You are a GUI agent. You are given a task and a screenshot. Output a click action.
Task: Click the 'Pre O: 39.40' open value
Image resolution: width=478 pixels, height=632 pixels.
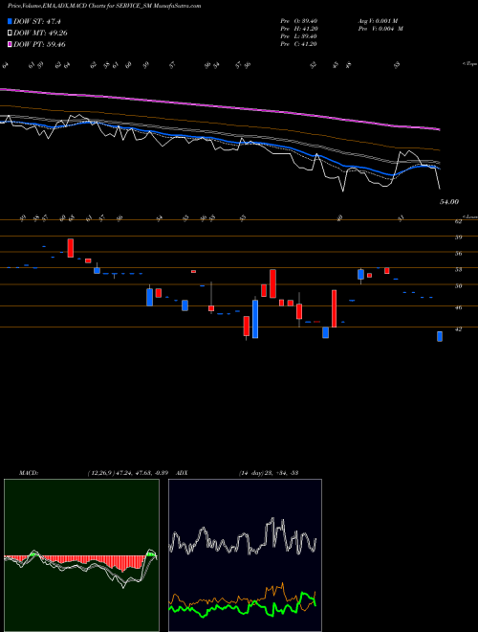point(298,21)
